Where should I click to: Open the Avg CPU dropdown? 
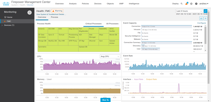[x=110, y=56]
